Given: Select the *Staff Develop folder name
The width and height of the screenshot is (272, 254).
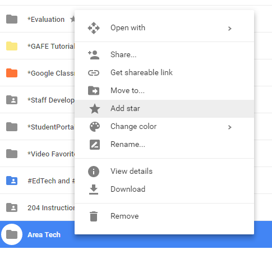Looking at the screenshot, I should tap(51, 100).
